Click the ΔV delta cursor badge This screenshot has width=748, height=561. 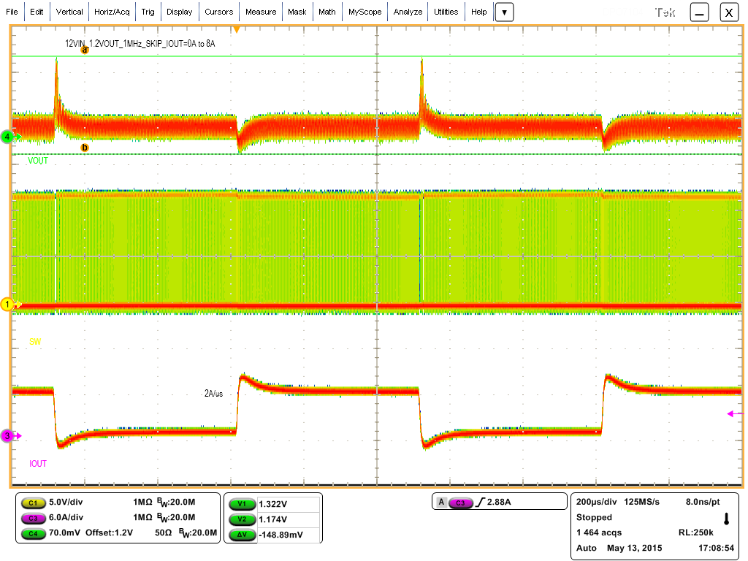[241, 534]
